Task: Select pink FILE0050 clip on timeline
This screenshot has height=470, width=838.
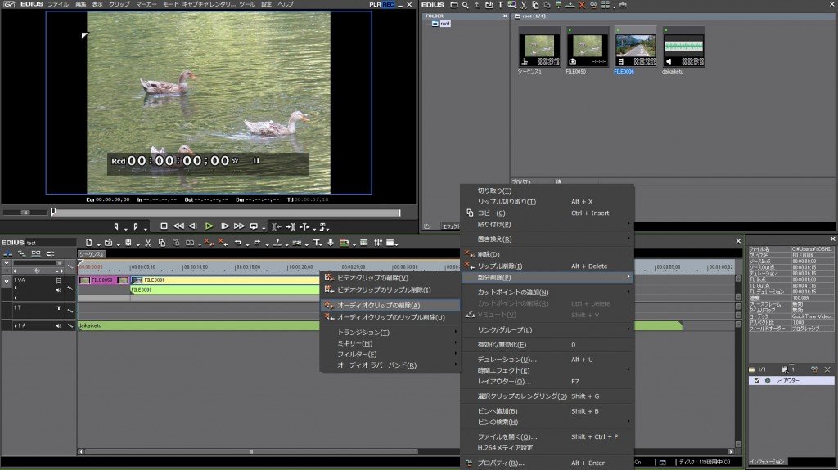Action: [104, 280]
